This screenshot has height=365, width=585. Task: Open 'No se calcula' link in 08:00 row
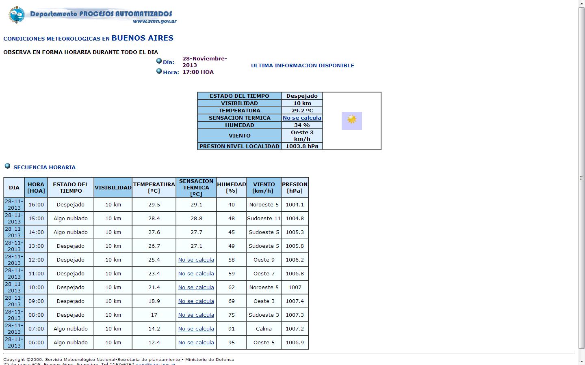point(196,315)
